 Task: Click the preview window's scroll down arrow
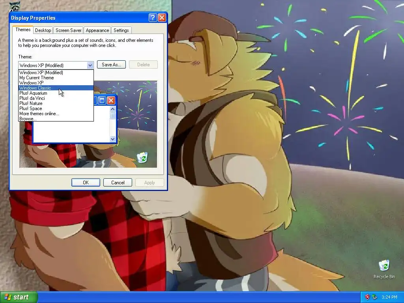tap(112, 139)
